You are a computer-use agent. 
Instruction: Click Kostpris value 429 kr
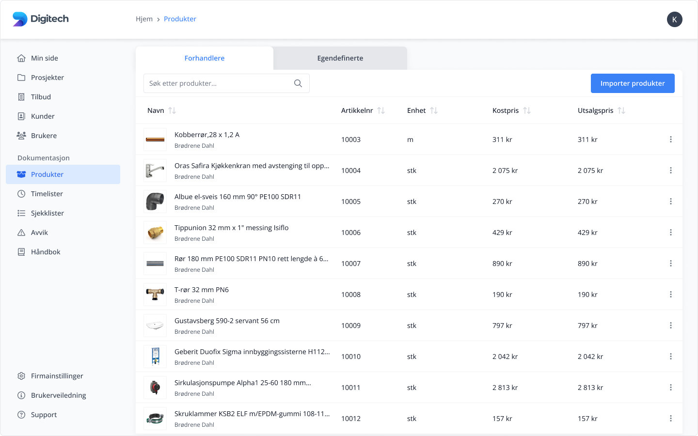coord(502,233)
